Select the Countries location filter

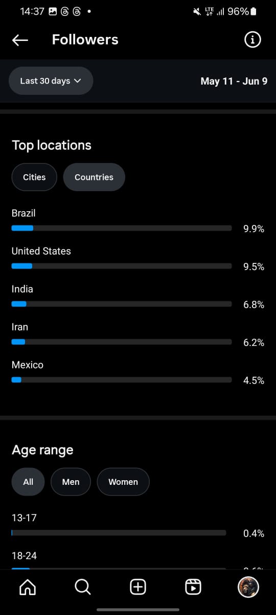pyautogui.click(x=94, y=177)
